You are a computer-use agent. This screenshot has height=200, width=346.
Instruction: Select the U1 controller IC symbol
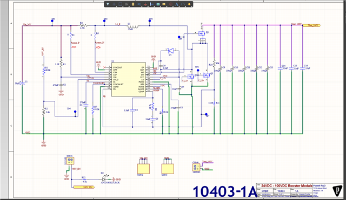pos(129,79)
